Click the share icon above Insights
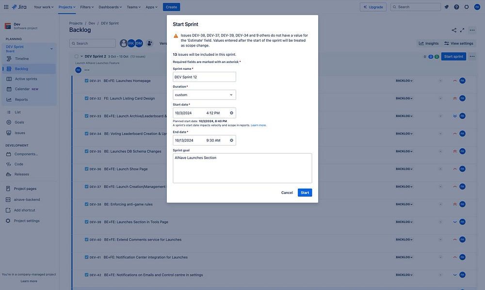The width and height of the screenshot is (485, 290). click(x=454, y=30)
